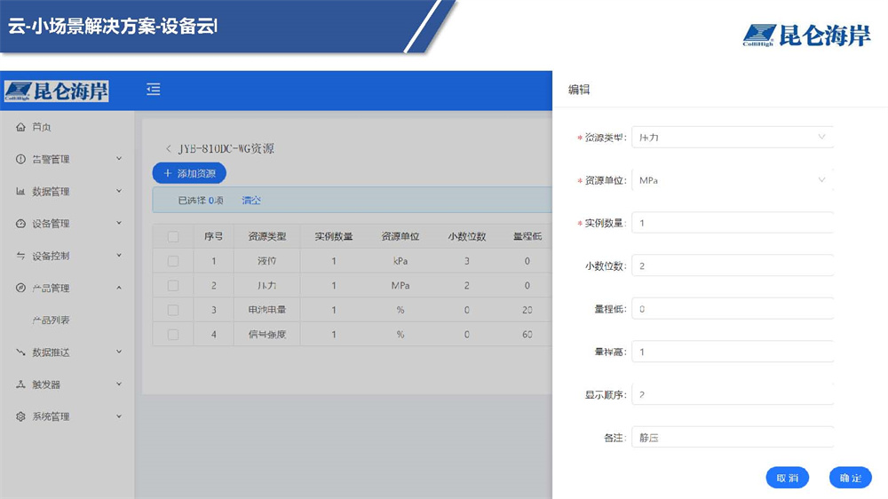Open 产品列表 in the sidebar
The width and height of the screenshot is (888, 499).
click(51, 320)
